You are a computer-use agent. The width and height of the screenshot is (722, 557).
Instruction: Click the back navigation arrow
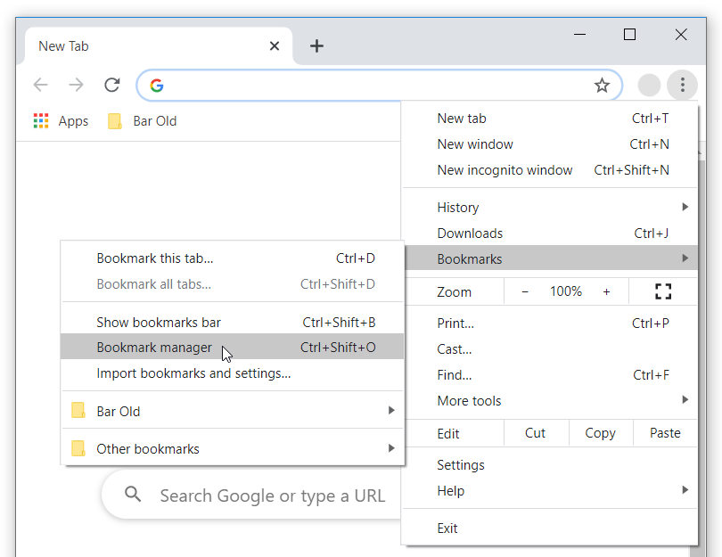[40, 86]
